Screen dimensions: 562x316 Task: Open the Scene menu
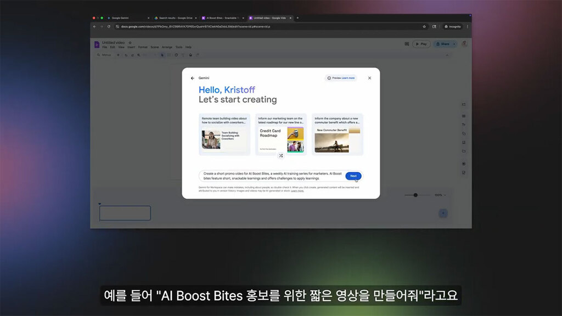pos(154,47)
